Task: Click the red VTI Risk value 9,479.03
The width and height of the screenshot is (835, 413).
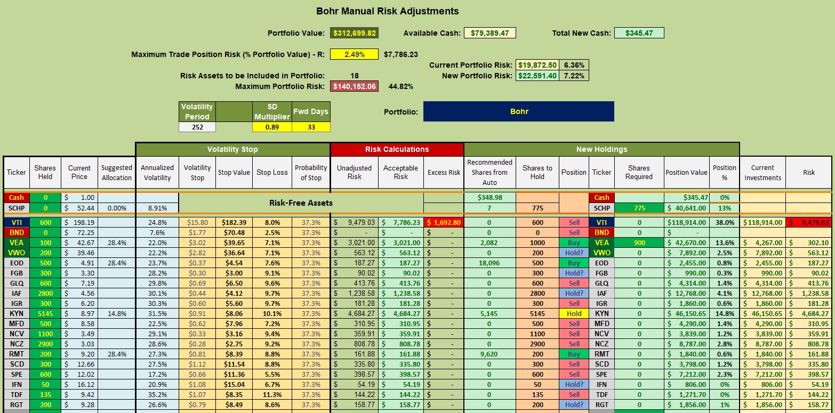Action: pyautogui.click(x=808, y=222)
